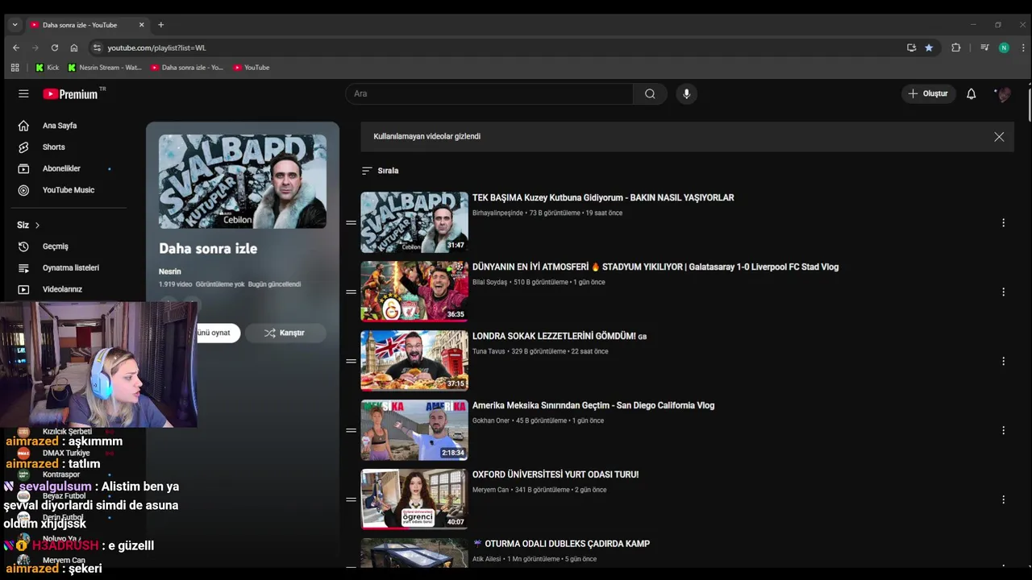Open the notifications bell

[971, 93]
